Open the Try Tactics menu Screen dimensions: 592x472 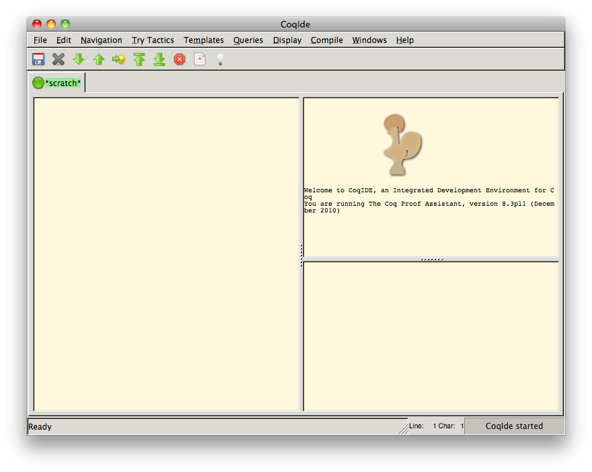tap(153, 40)
